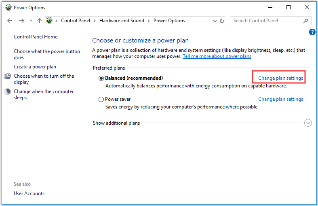Expand Show additional plans chevron

pos(308,123)
